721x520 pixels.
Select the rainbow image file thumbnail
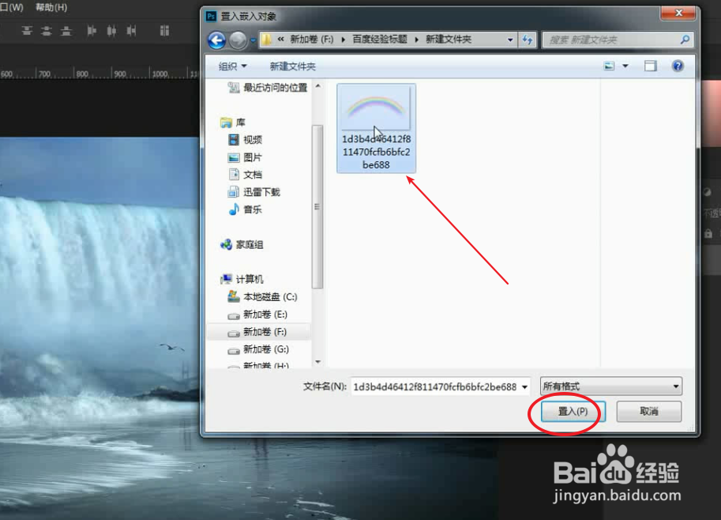pos(376,128)
